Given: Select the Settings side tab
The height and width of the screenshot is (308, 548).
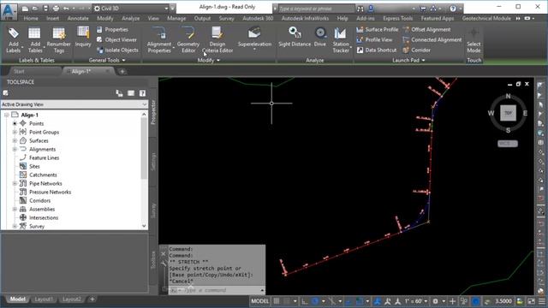Looking at the screenshot, I should coord(153,162).
